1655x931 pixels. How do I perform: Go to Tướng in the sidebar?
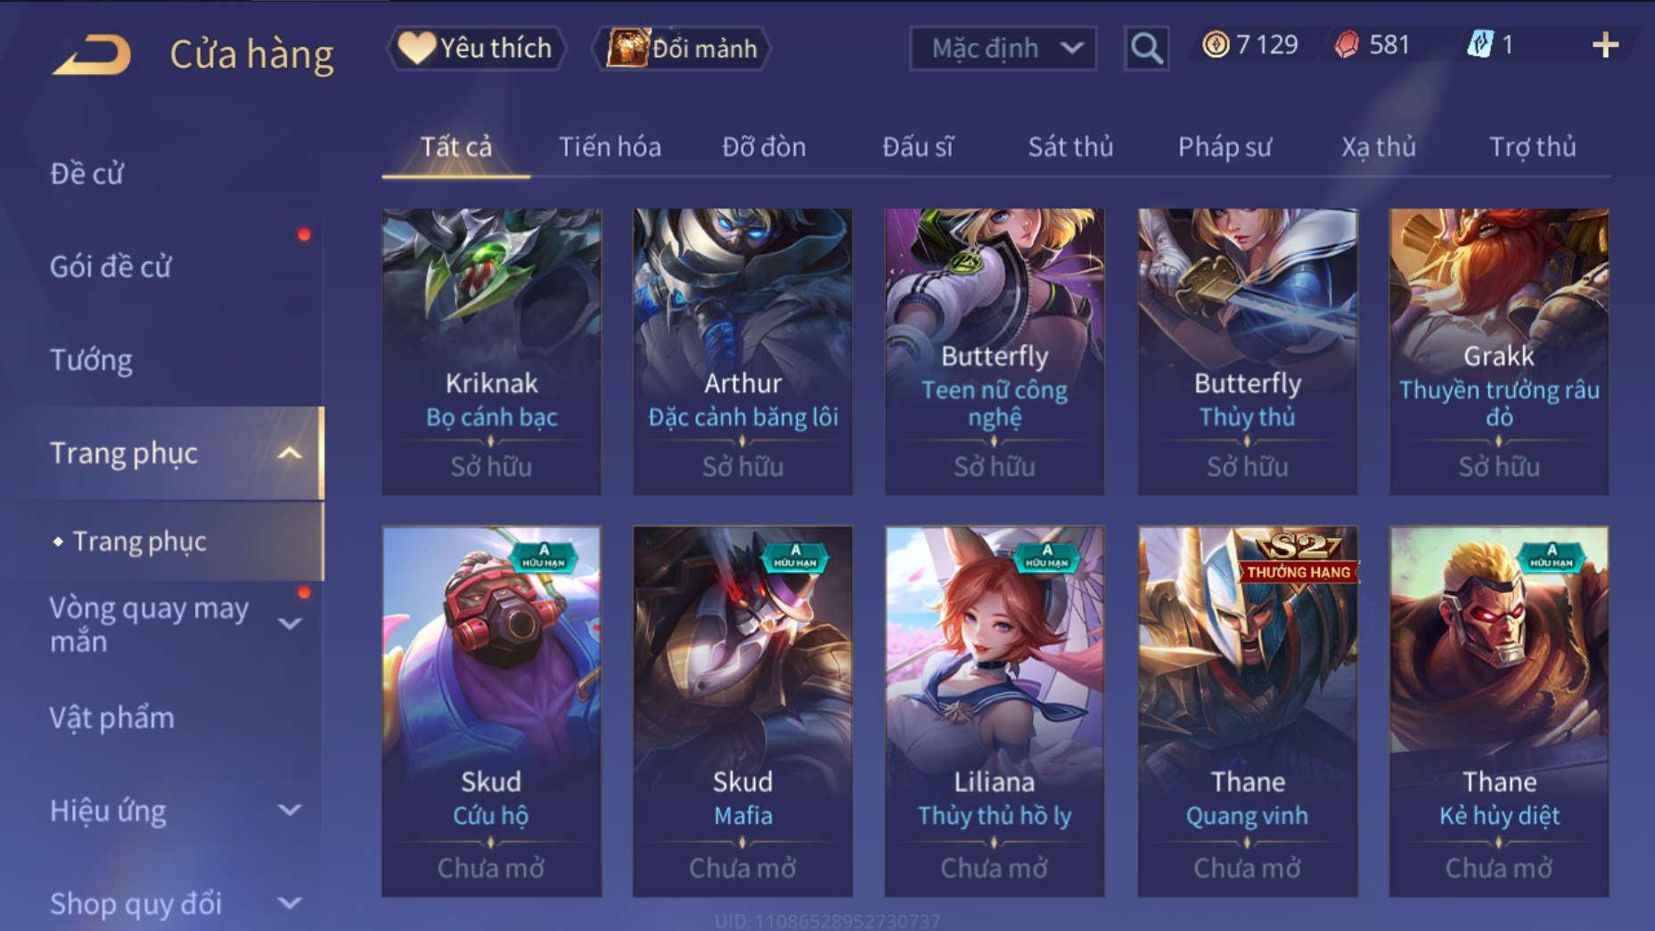91,360
